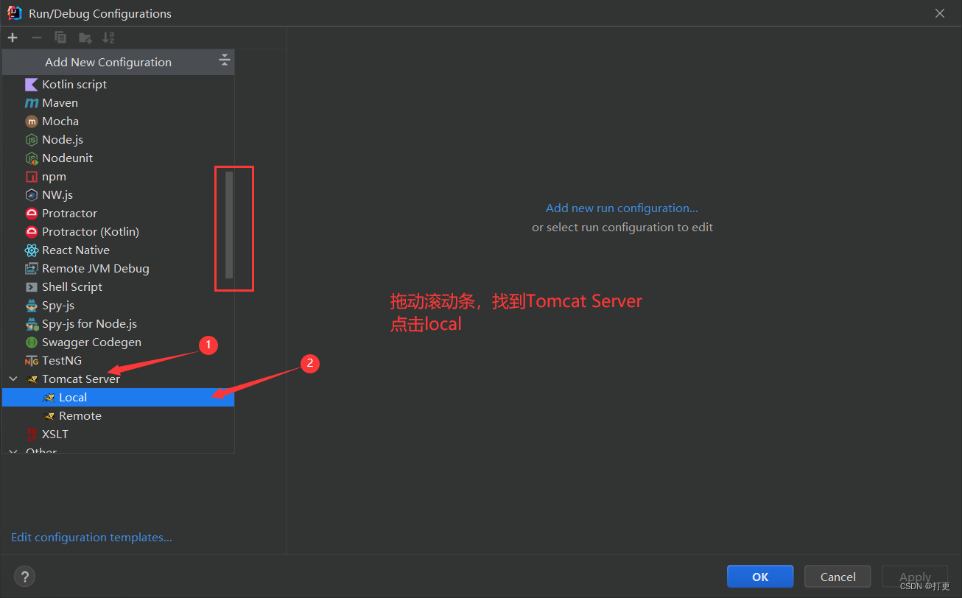Image resolution: width=962 pixels, height=598 pixels.
Task: Open the help question mark button
Action: (x=24, y=577)
